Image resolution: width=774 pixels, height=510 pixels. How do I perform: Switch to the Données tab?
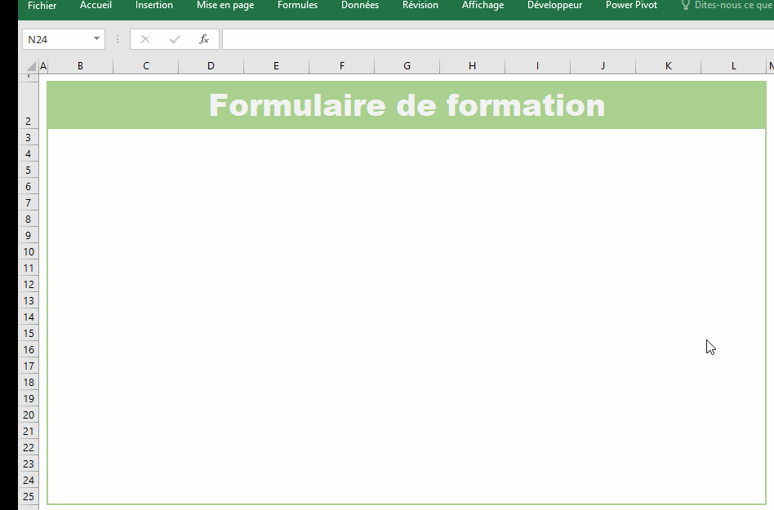360,6
